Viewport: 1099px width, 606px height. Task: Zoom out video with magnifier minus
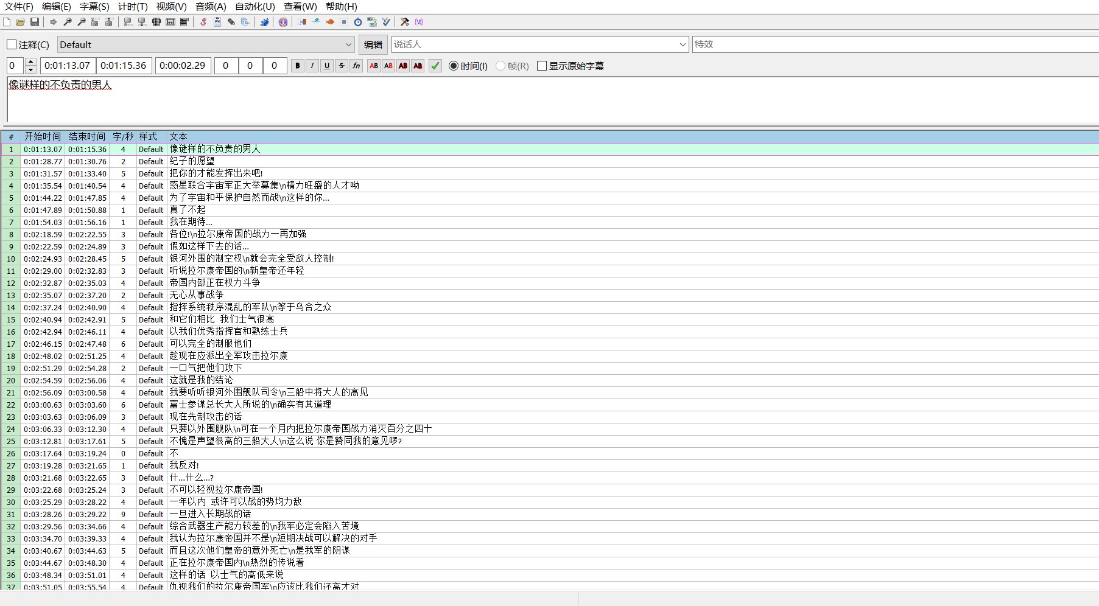[82, 22]
